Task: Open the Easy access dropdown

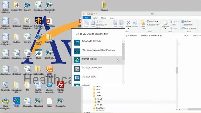Action: (x=153, y=25)
